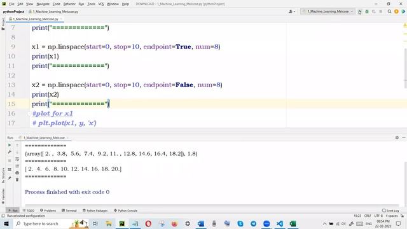Open the Refactor menu
Viewport: 407px width, 229px height.
coord(69,4)
